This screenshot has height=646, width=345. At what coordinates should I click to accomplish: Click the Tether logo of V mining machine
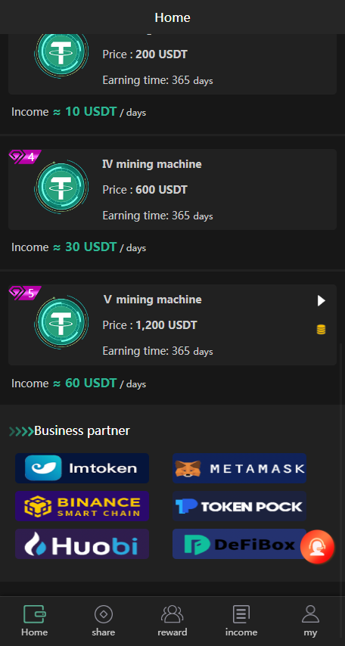click(x=61, y=322)
